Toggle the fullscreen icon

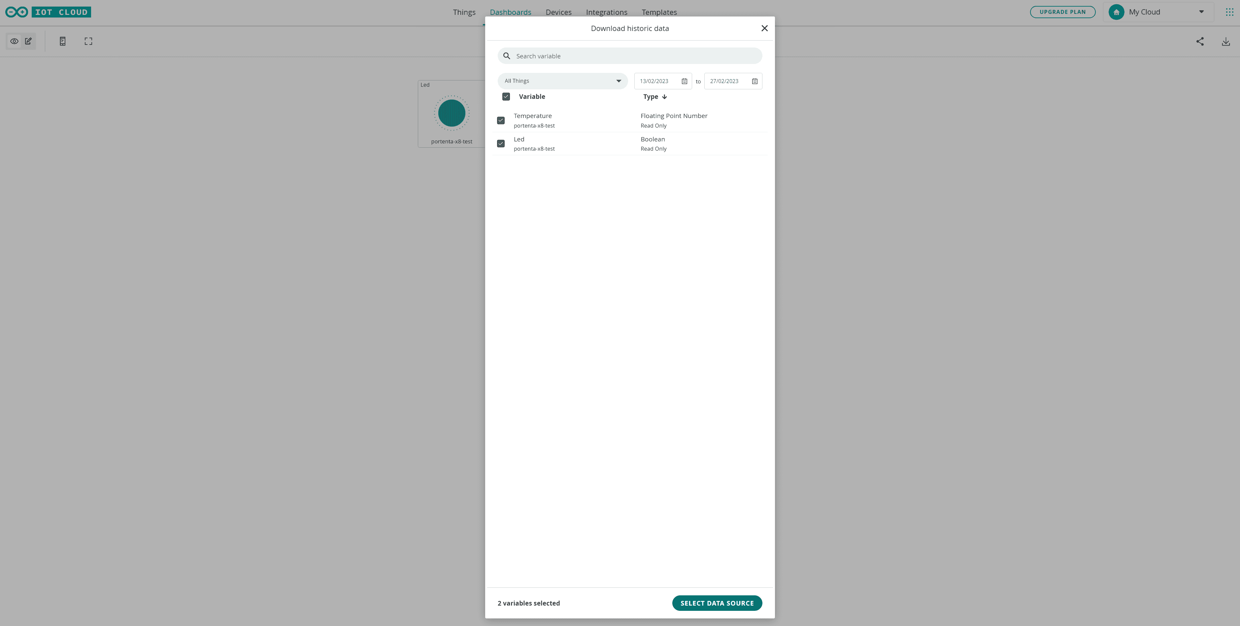coord(88,41)
